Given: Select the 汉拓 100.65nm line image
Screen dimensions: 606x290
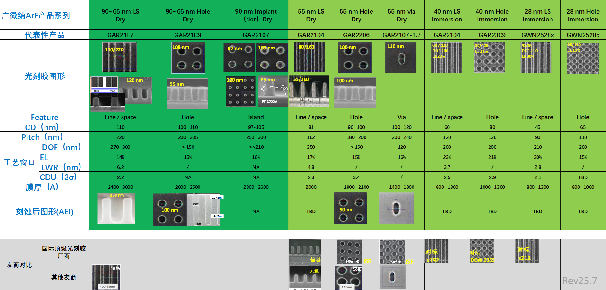Looking at the screenshot, I should pos(106,277).
